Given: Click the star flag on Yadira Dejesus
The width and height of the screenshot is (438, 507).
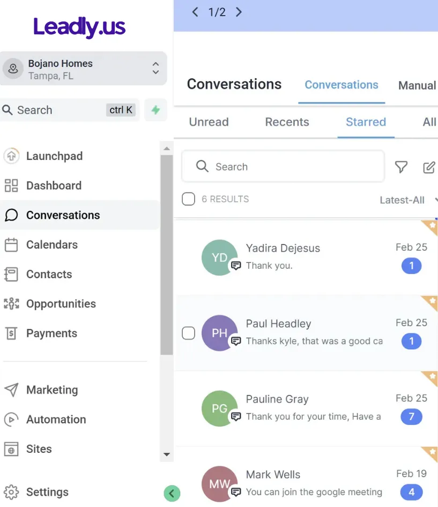Looking at the screenshot, I should click(430, 227).
